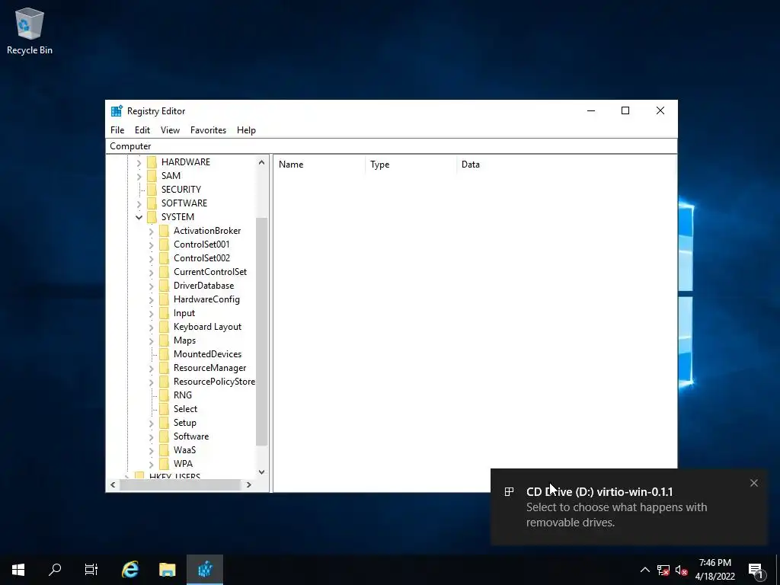
Task: Open Task View from taskbar
Action: (x=91, y=570)
